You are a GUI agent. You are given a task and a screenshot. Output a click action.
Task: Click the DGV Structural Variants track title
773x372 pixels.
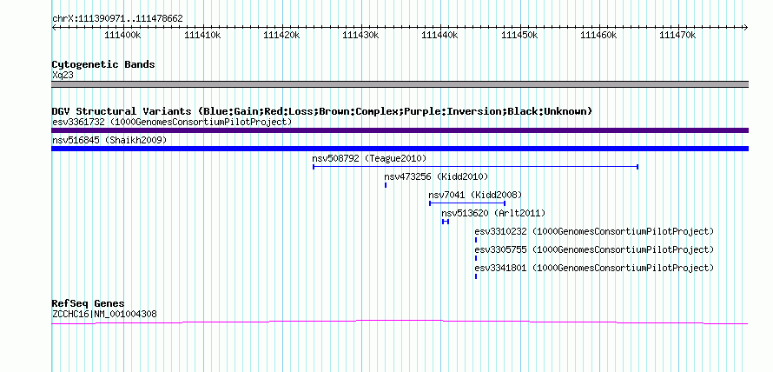coord(322,111)
